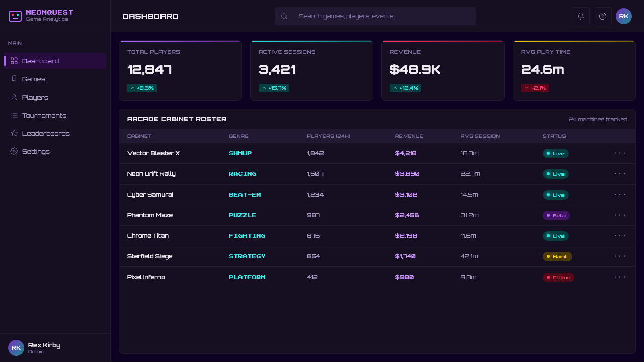644x362 pixels.
Task: Sort by the Revenue column header
Action: 409,136
